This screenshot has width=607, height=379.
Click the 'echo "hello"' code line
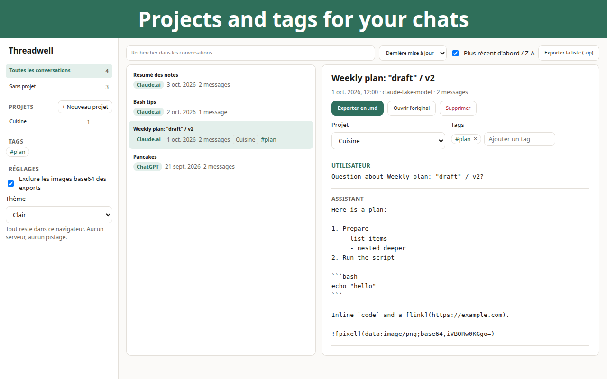coord(354,286)
